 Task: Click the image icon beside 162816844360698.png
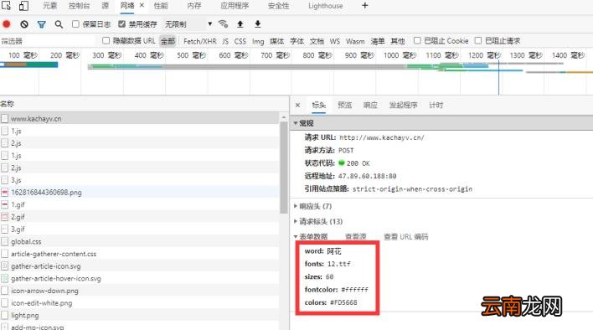point(4,193)
